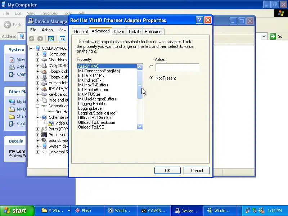Click the Control Panel icon in Other Places

pyautogui.click(x=12, y=123)
